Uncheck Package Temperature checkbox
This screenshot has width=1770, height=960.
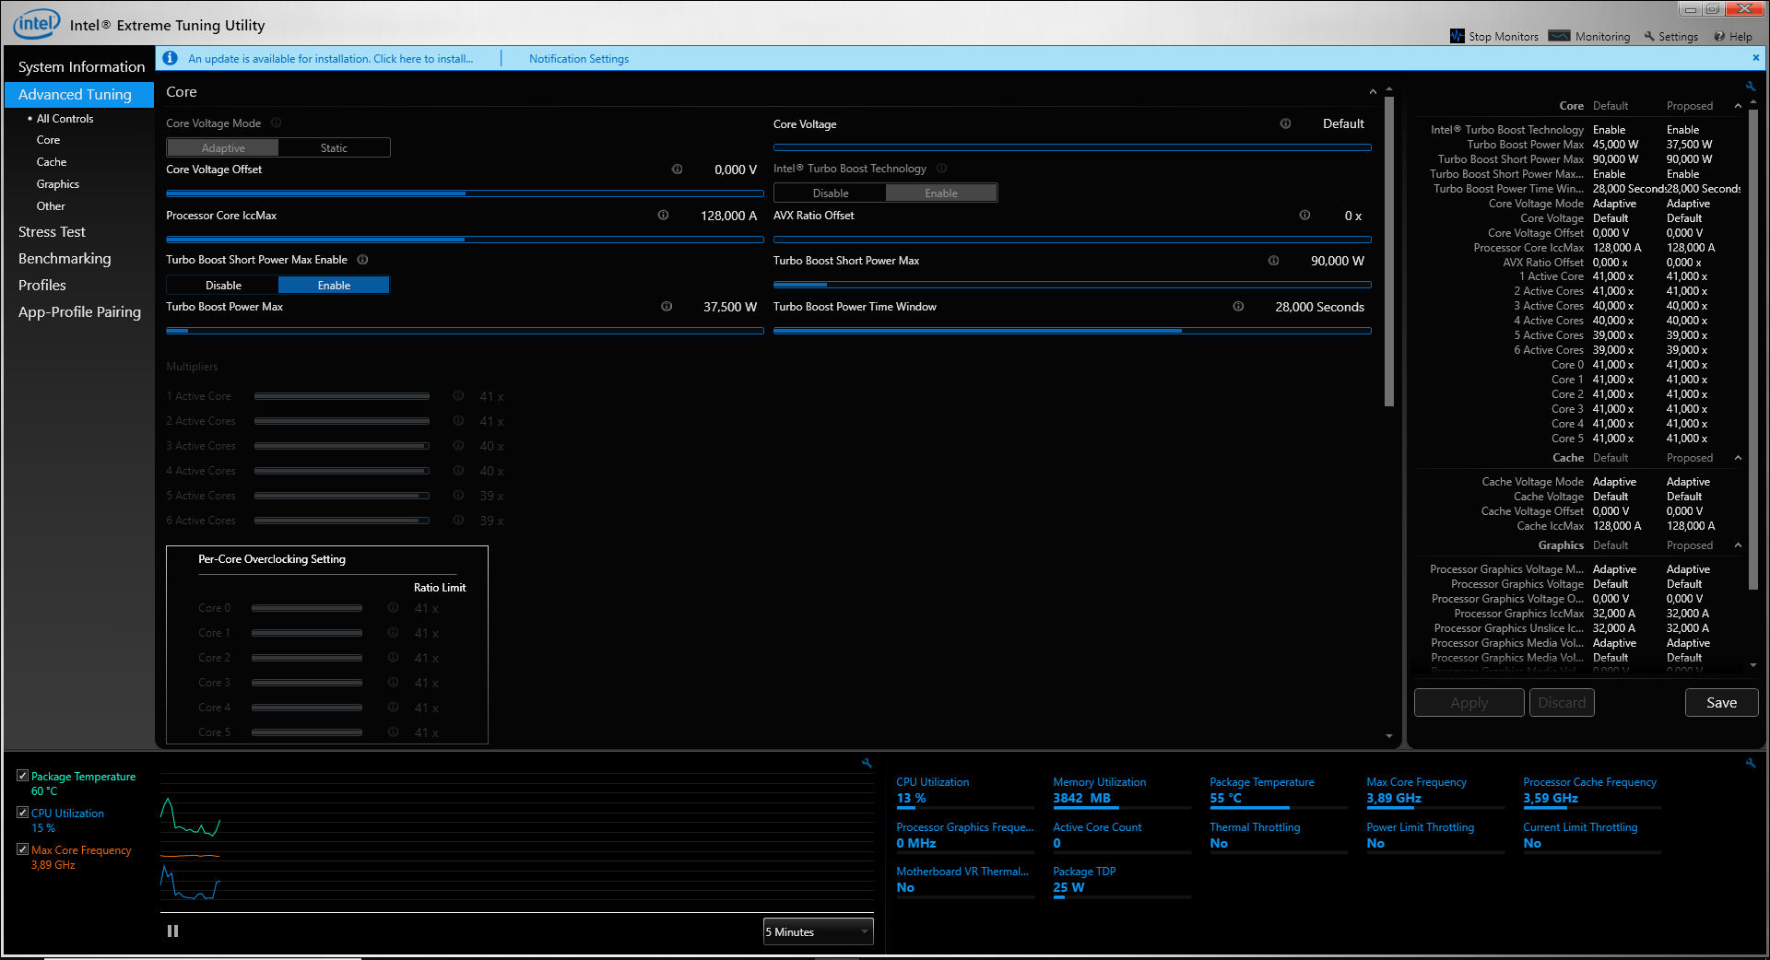(x=23, y=776)
